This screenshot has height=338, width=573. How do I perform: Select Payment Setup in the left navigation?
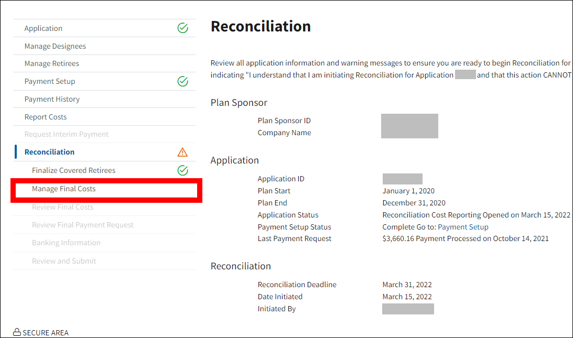pos(50,81)
